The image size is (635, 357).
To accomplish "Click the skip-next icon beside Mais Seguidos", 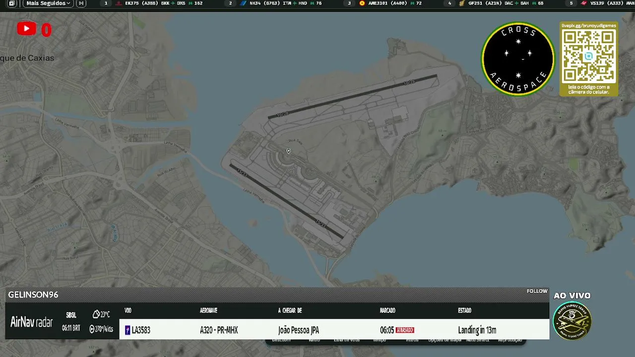I will (x=81, y=3).
